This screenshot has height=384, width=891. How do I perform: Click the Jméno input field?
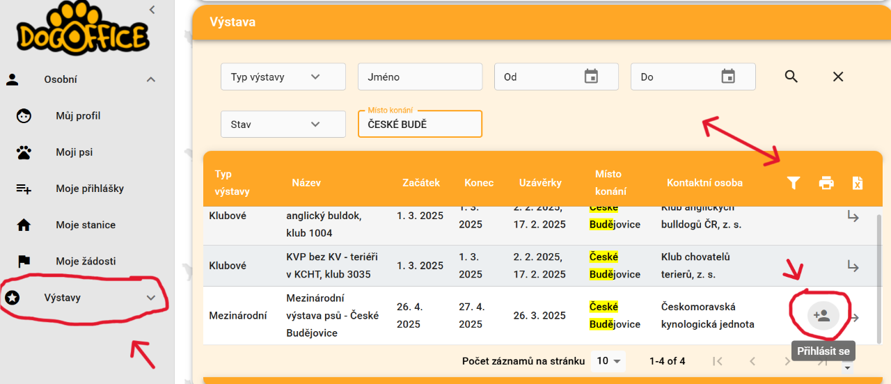[420, 77]
